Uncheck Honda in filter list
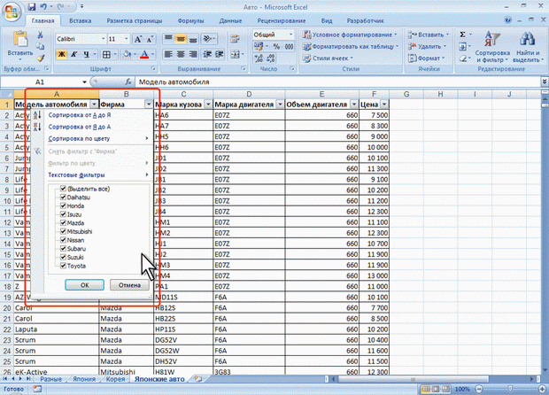This screenshot has width=549, height=395. (64, 205)
